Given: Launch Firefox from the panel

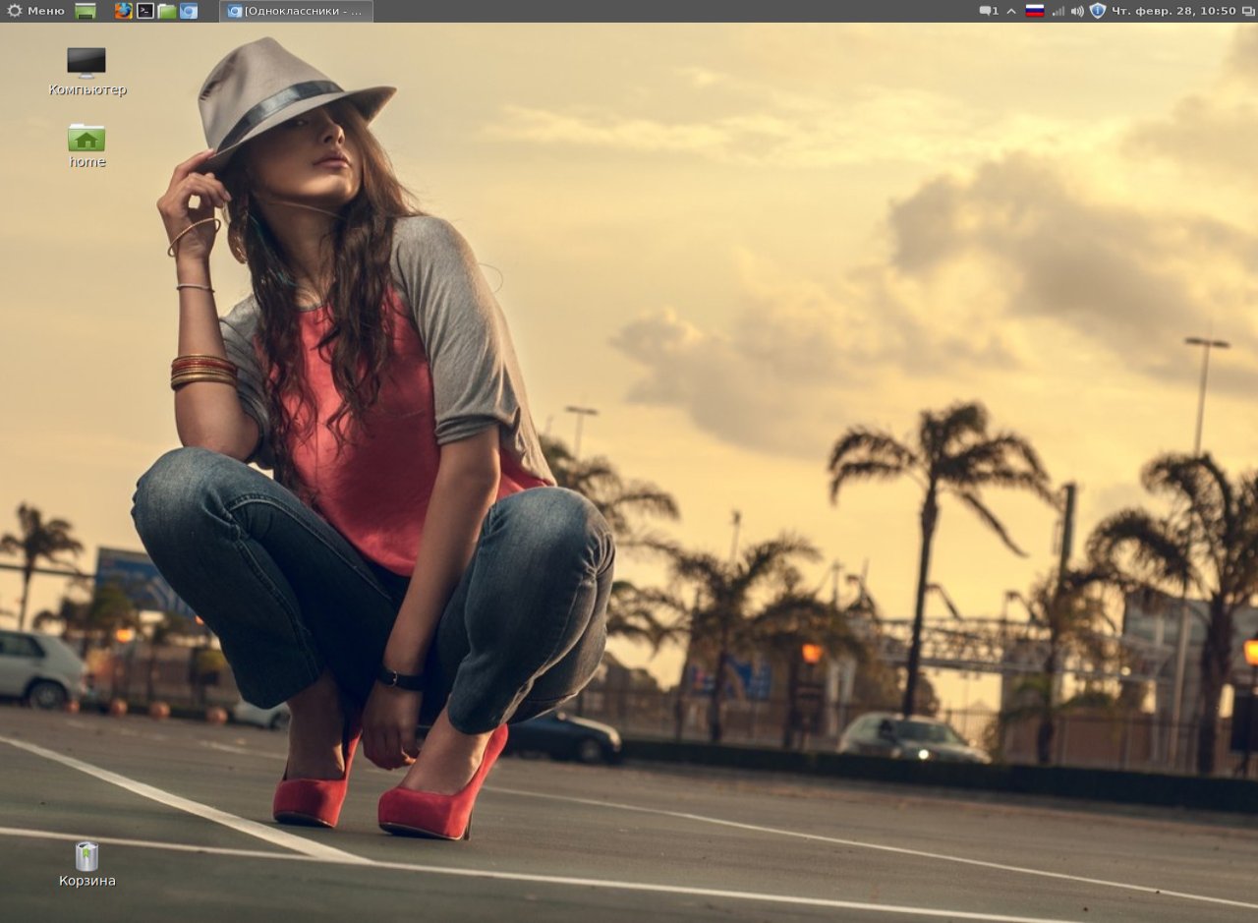Looking at the screenshot, I should coord(123,11).
